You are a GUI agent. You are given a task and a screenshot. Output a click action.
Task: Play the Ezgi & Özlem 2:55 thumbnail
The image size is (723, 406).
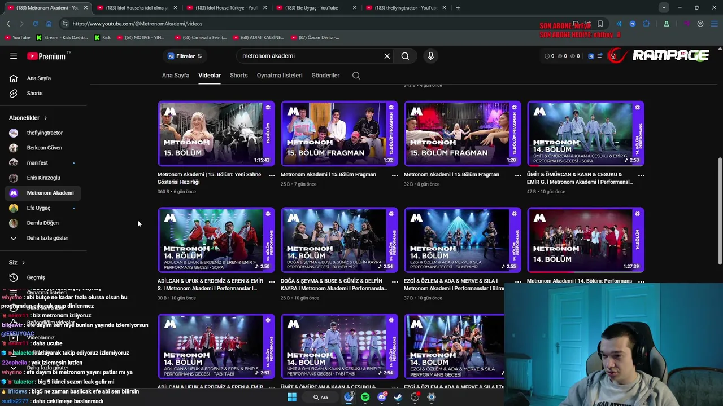coord(463,240)
